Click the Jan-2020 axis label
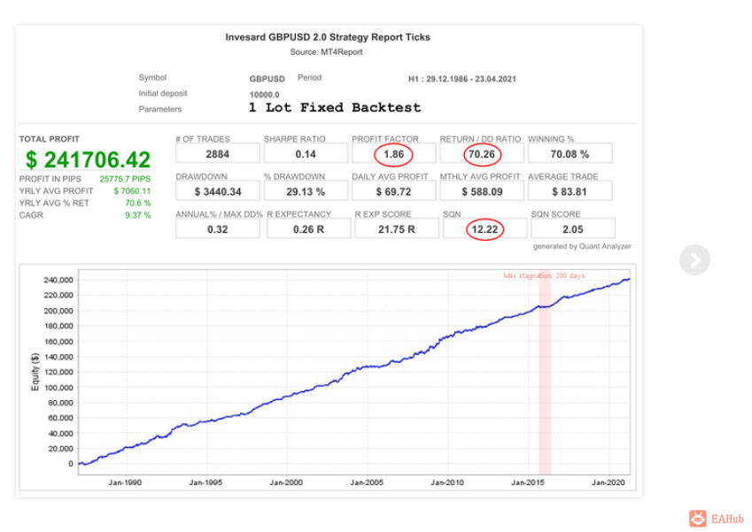 point(609,482)
